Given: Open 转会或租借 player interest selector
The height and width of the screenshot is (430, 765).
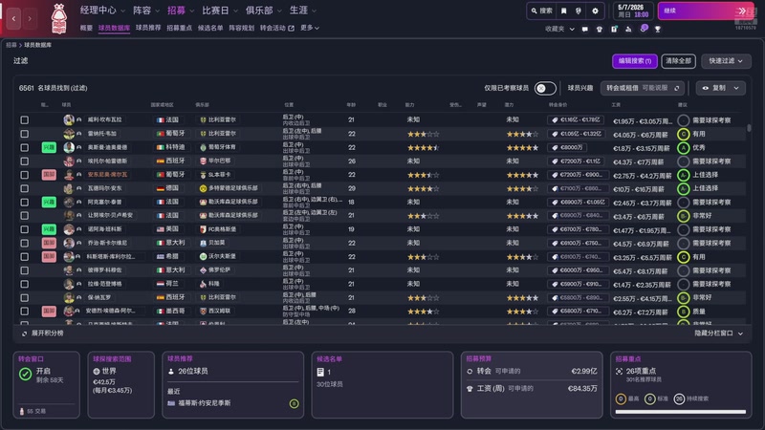Looking at the screenshot, I should 642,88.
